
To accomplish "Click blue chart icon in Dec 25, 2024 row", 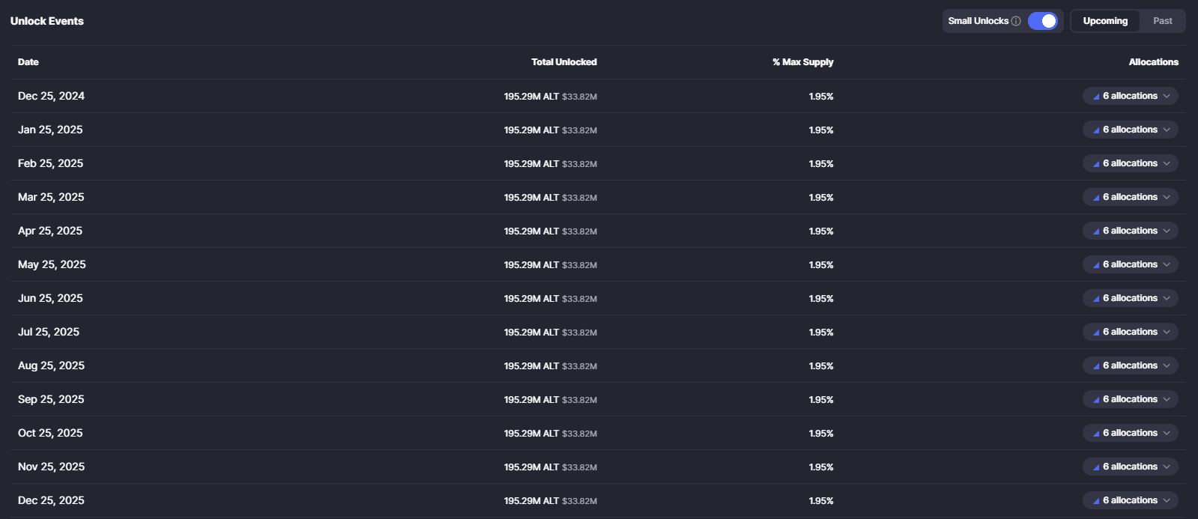I will coord(1096,97).
